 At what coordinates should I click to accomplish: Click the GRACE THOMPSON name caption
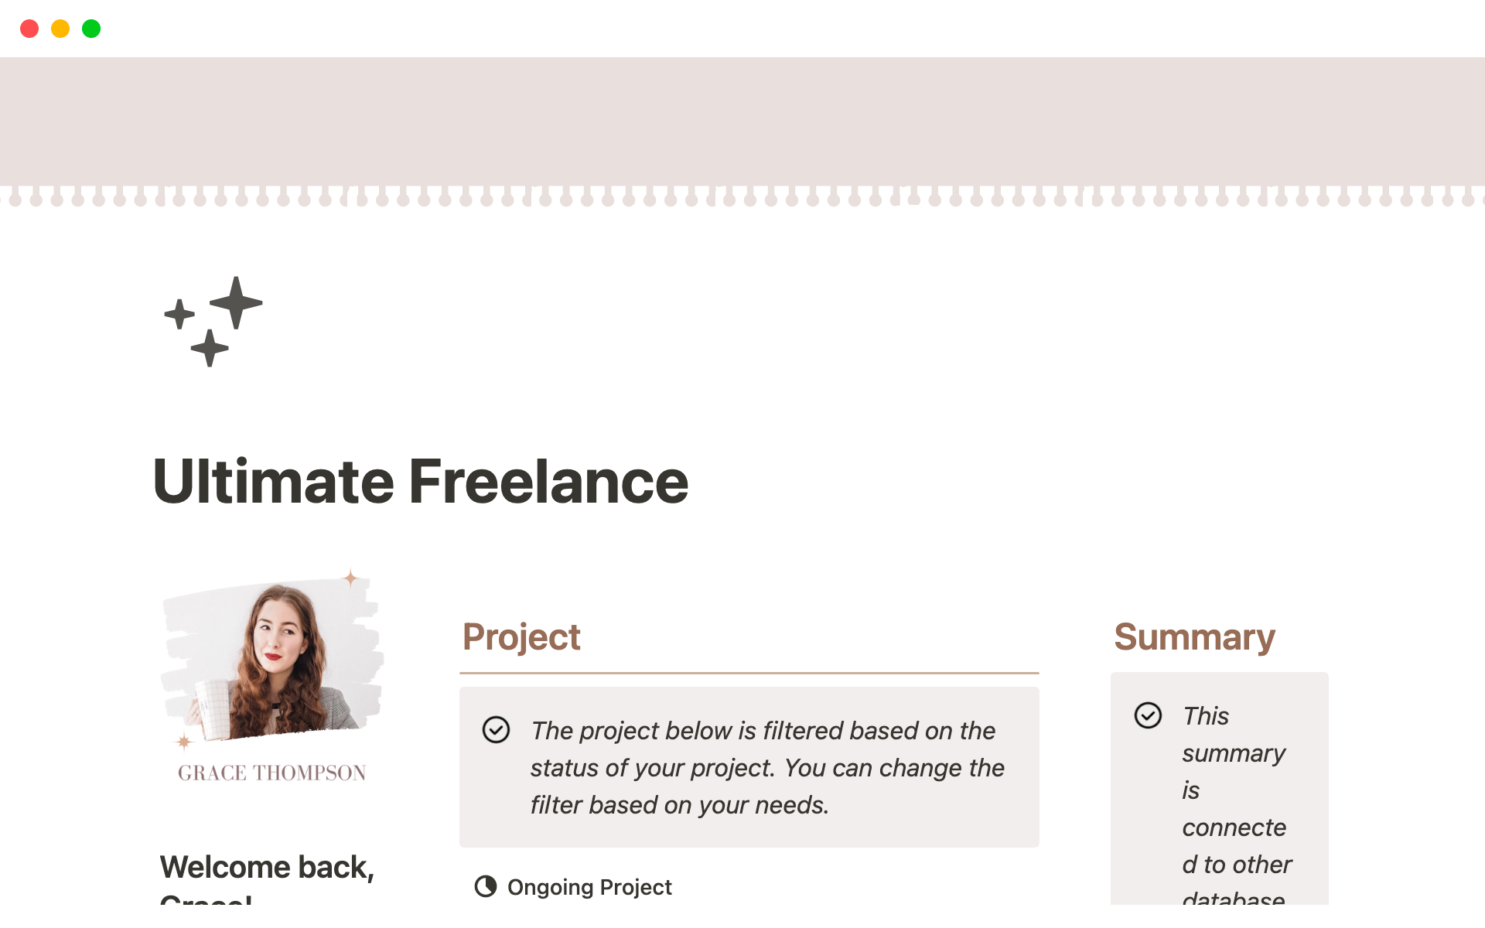point(272,773)
